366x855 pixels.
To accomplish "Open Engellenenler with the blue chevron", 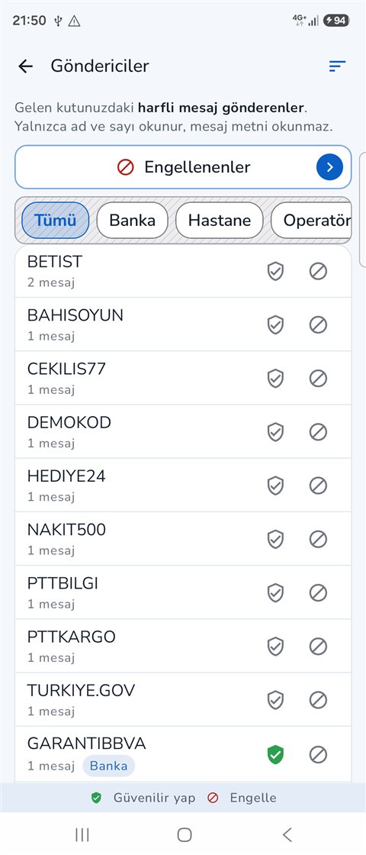I will pyautogui.click(x=329, y=167).
